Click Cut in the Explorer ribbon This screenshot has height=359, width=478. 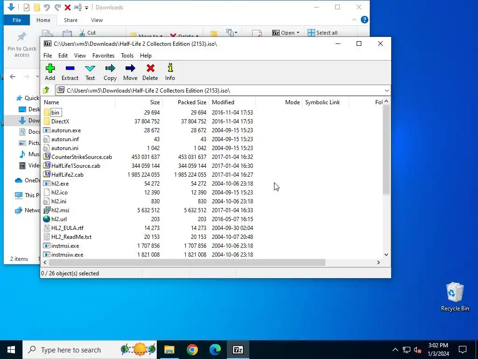[x=87, y=33]
